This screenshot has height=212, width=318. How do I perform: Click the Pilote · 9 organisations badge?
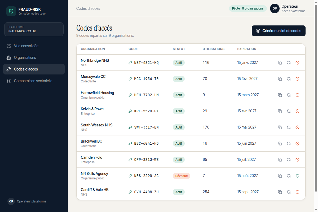pyautogui.click(x=248, y=8)
